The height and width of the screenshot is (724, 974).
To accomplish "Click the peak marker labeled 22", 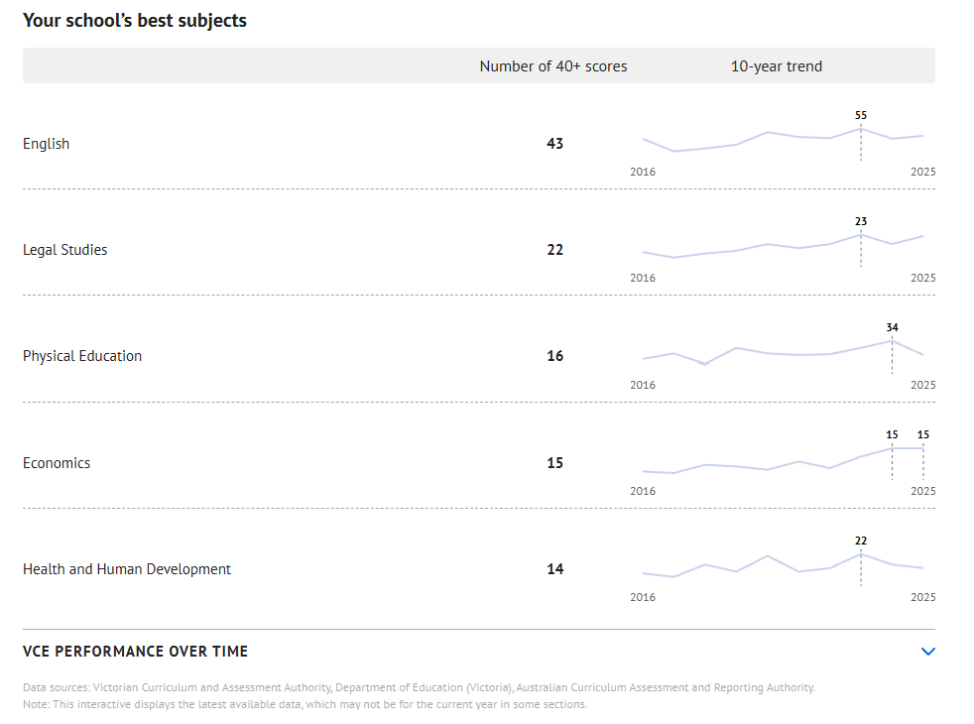I will 861,541.
